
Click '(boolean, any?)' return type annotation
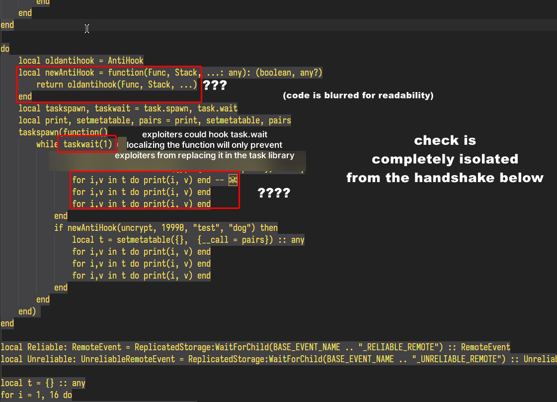click(289, 73)
